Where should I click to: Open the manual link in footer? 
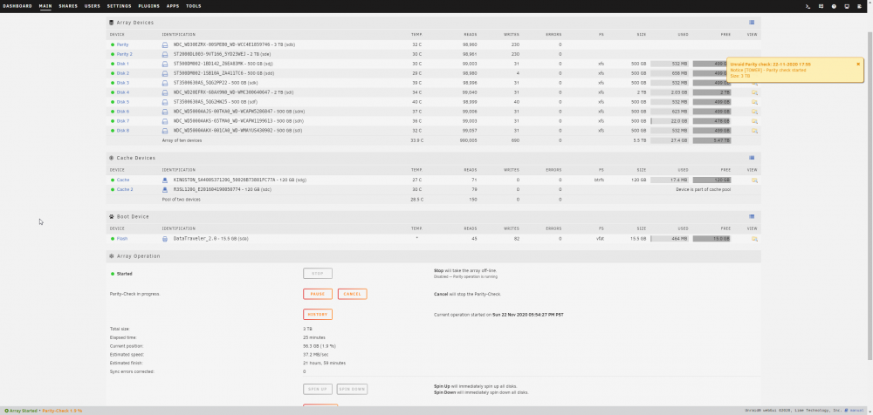click(x=856, y=411)
